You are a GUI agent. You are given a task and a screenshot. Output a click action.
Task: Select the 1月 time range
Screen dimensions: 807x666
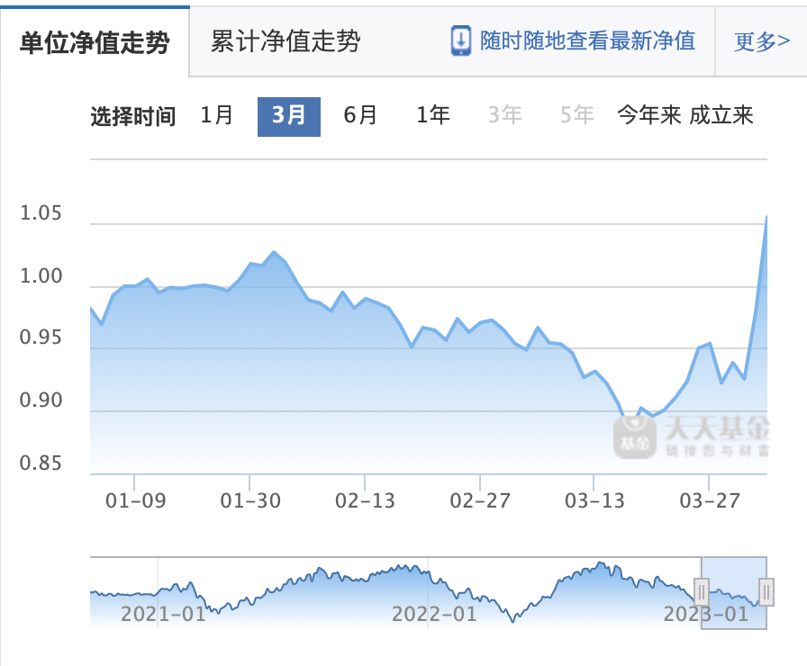tap(216, 115)
